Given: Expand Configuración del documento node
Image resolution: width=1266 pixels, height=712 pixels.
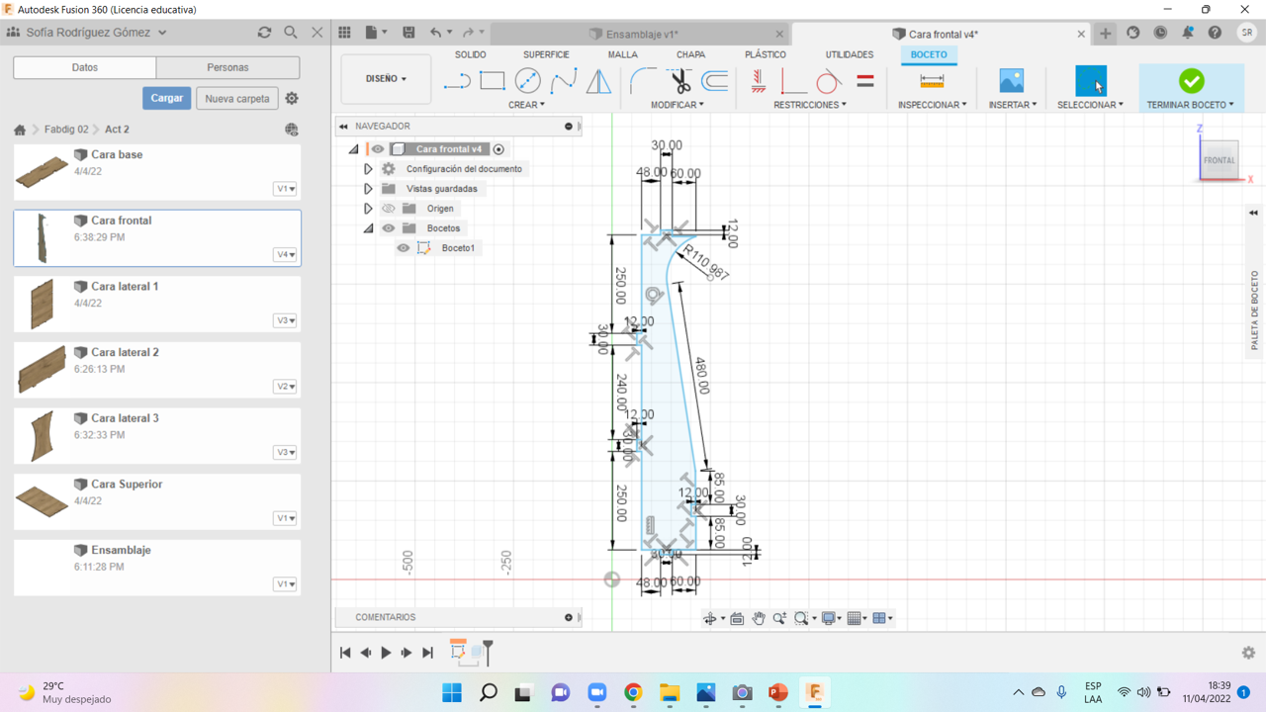Looking at the screenshot, I should tap(368, 169).
